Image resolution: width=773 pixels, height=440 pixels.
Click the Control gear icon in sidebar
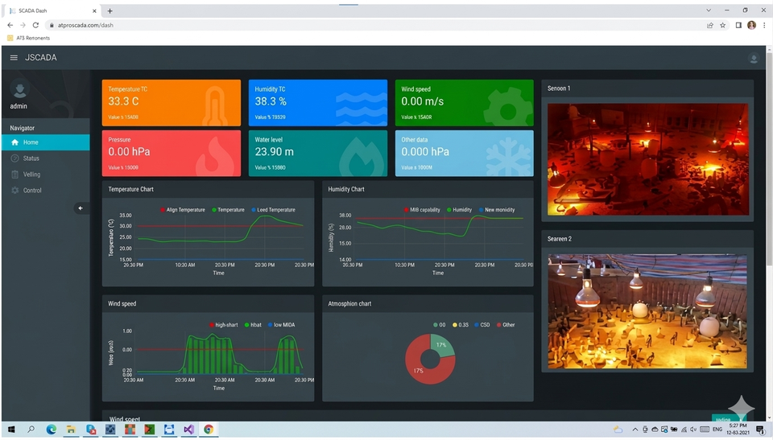(x=14, y=191)
